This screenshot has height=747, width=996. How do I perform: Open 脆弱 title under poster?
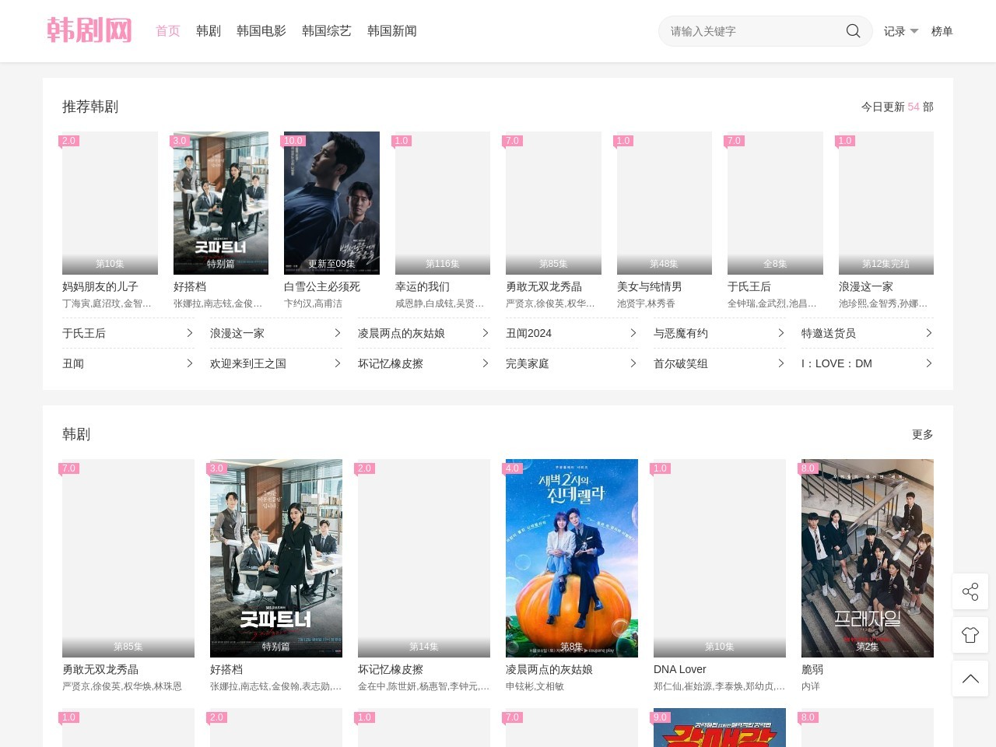pyautogui.click(x=812, y=669)
